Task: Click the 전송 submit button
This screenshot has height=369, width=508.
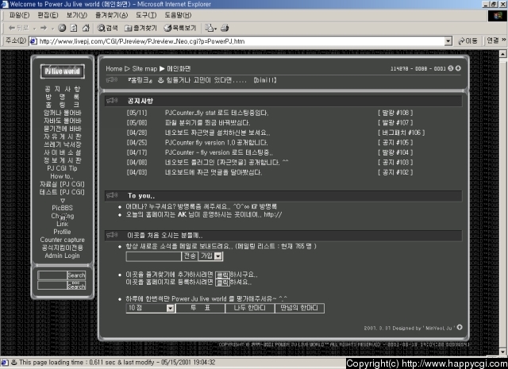Action: click(x=190, y=256)
